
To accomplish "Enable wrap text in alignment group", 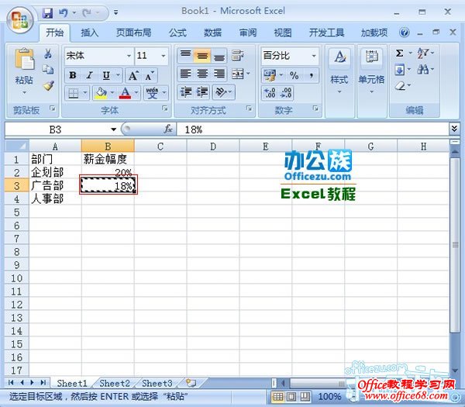I will click(x=238, y=56).
